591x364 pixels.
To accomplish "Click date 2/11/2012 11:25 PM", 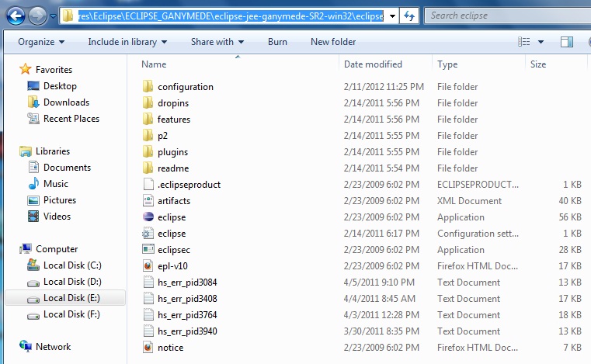I will (x=384, y=87).
